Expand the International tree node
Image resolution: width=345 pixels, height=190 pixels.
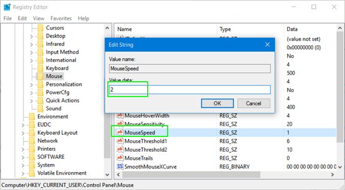click(x=32, y=60)
